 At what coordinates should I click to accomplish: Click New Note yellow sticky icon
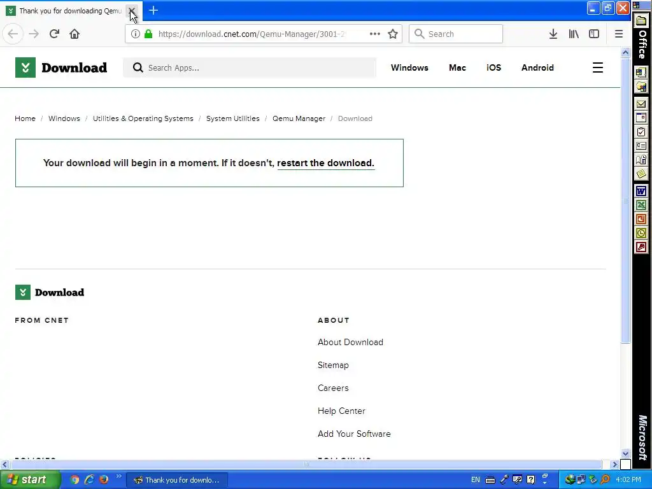pos(641,174)
